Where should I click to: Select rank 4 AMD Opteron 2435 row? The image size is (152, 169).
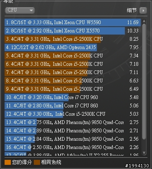click(x=73, y=47)
